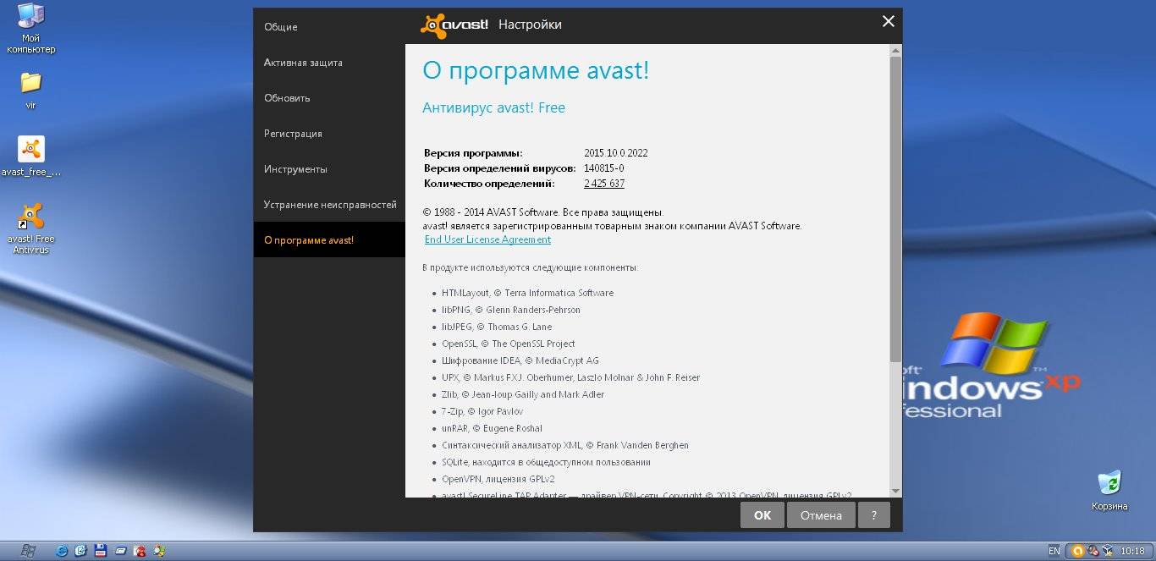
Task: Click the Версия программы label
Action: click(x=473, y=153)
